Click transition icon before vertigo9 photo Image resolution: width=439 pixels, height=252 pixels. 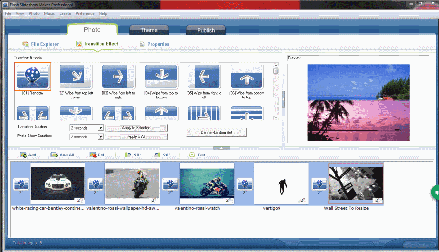click(x=245, y=184)
